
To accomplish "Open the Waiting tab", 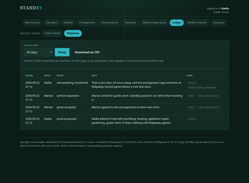I will 68,23.
